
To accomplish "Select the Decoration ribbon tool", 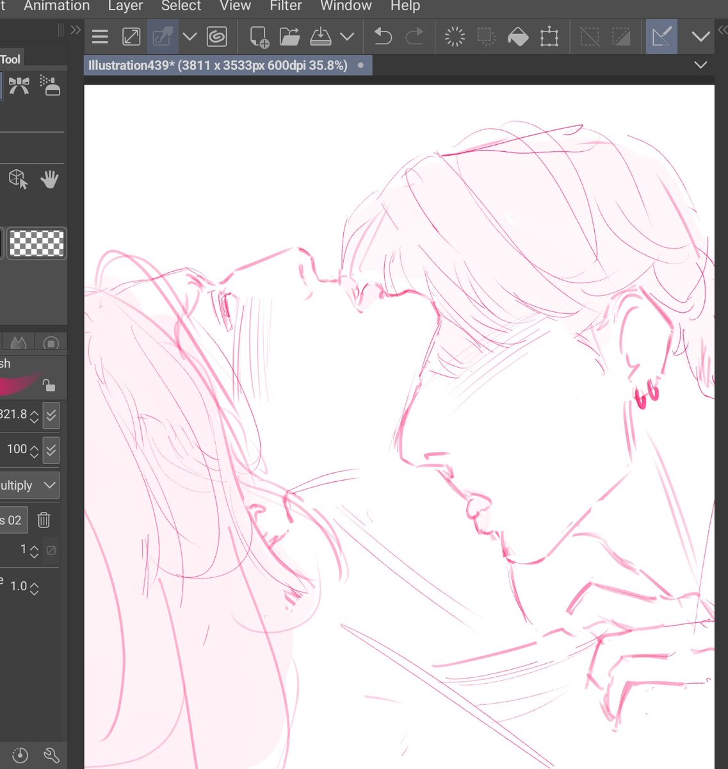I will pos(19,86).
